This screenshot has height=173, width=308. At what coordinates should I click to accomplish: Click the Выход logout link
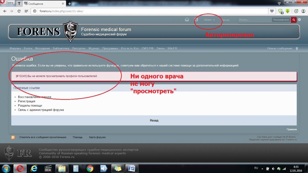coord(225,20)
